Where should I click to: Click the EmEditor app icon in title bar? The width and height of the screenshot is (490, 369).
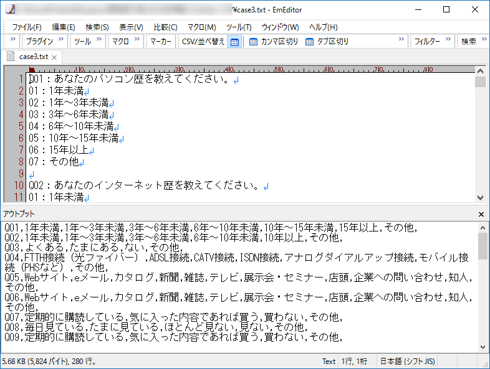click(11, 9)
